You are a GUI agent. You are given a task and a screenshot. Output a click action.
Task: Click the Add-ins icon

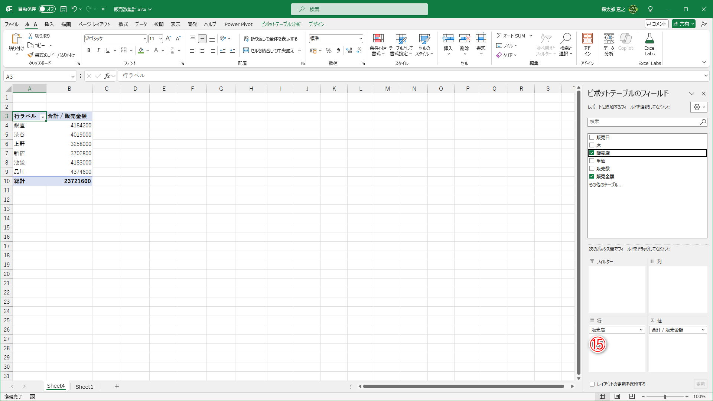point(587,39)
